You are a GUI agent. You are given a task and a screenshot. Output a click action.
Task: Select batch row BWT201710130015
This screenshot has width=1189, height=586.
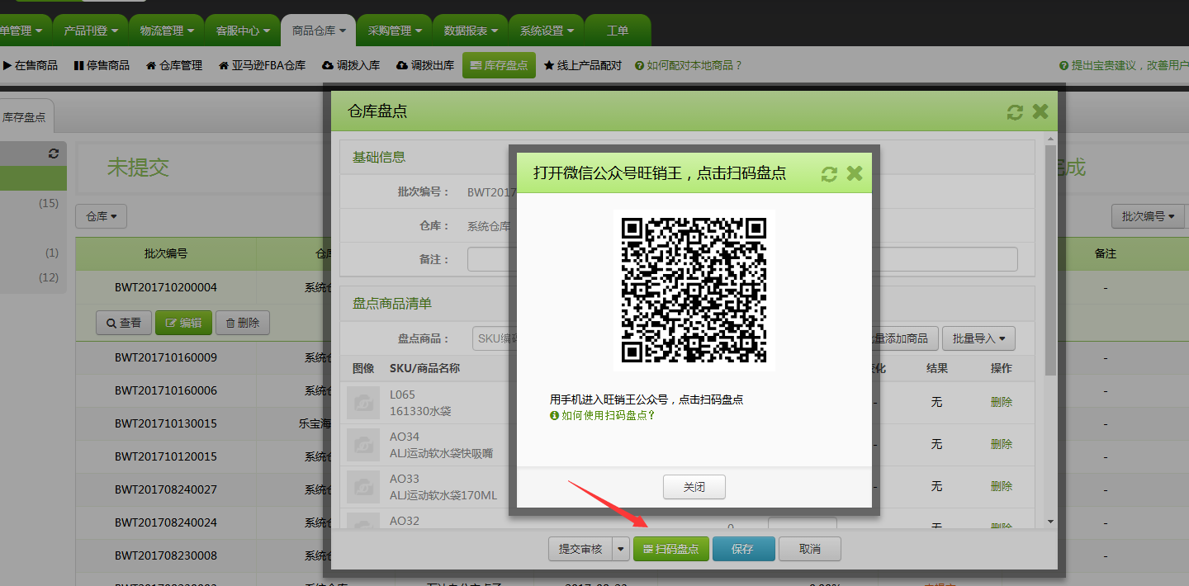coord(166,423)
